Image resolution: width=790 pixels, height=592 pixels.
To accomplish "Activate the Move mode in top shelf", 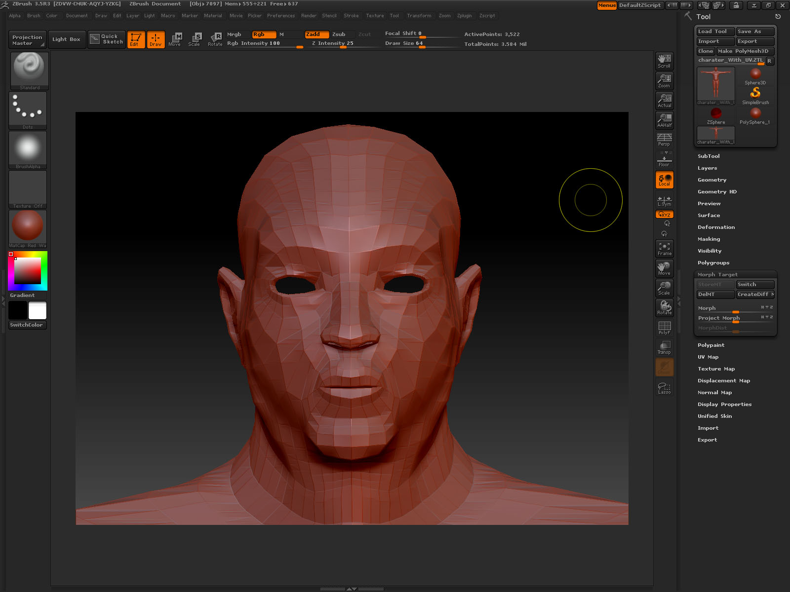I will click(x=175, y=39).
